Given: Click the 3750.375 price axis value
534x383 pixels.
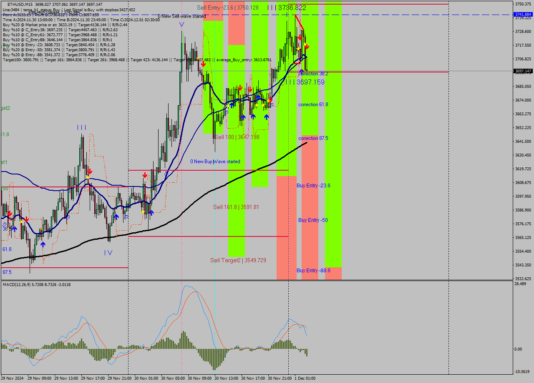Looking at the screenshot, I should point(523,4).
